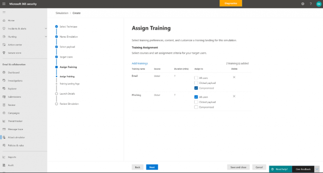The image size is (323, 173).
Task: Open the feedback dropdown arrow
Action: pyautogui.click(x=317, y=169)
